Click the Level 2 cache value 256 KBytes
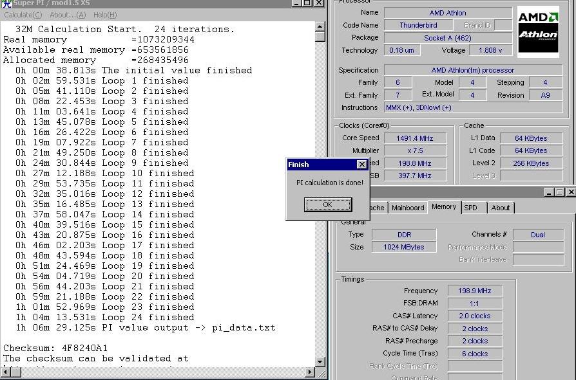Screen dimensions: 576x380 [531, 163]
